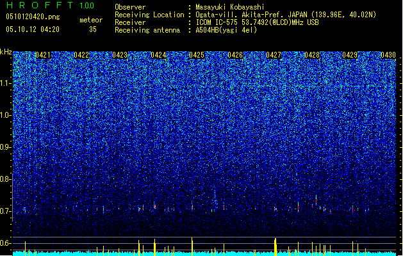This screenshot has width=403, height=256.
Task: Click the Receiving antenna label
Action: [147, 30]
